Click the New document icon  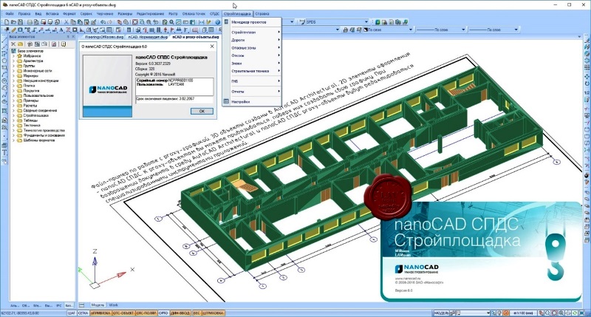7,22
